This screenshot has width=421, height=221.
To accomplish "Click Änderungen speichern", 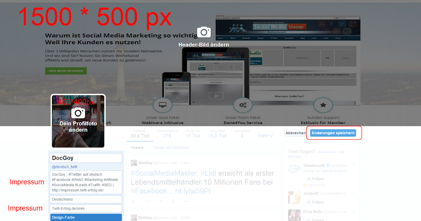I will 333,133.
